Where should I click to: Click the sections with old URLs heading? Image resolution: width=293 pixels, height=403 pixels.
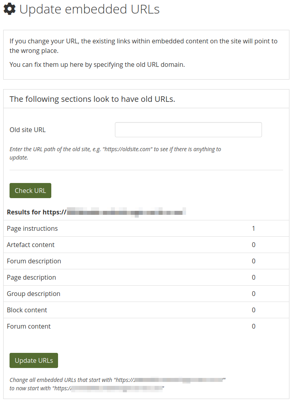click(92, 99)
